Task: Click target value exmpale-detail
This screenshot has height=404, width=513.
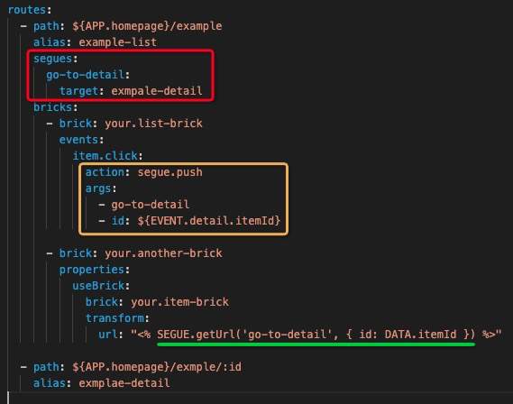Action: tap(157, 91)
